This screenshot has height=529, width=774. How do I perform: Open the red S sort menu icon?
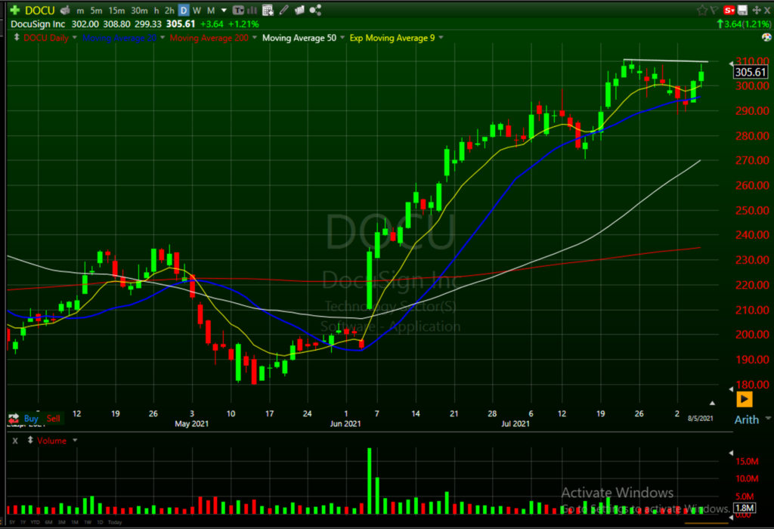coord(729,10)
